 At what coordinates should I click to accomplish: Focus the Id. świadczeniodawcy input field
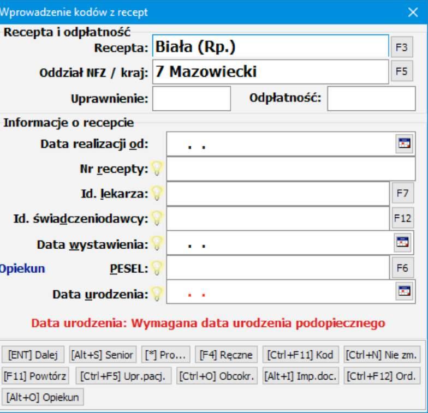[x=278, y=218]
